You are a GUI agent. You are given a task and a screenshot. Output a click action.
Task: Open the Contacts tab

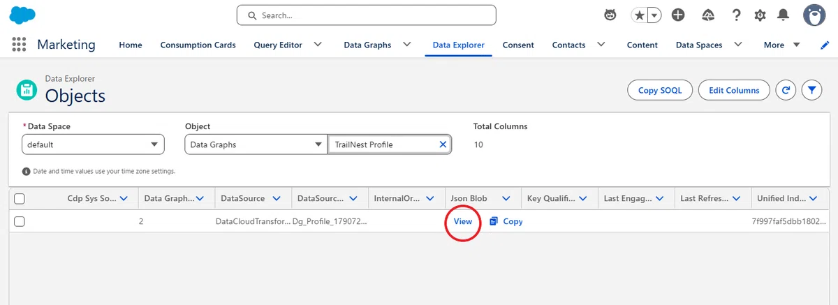(568, 45)
